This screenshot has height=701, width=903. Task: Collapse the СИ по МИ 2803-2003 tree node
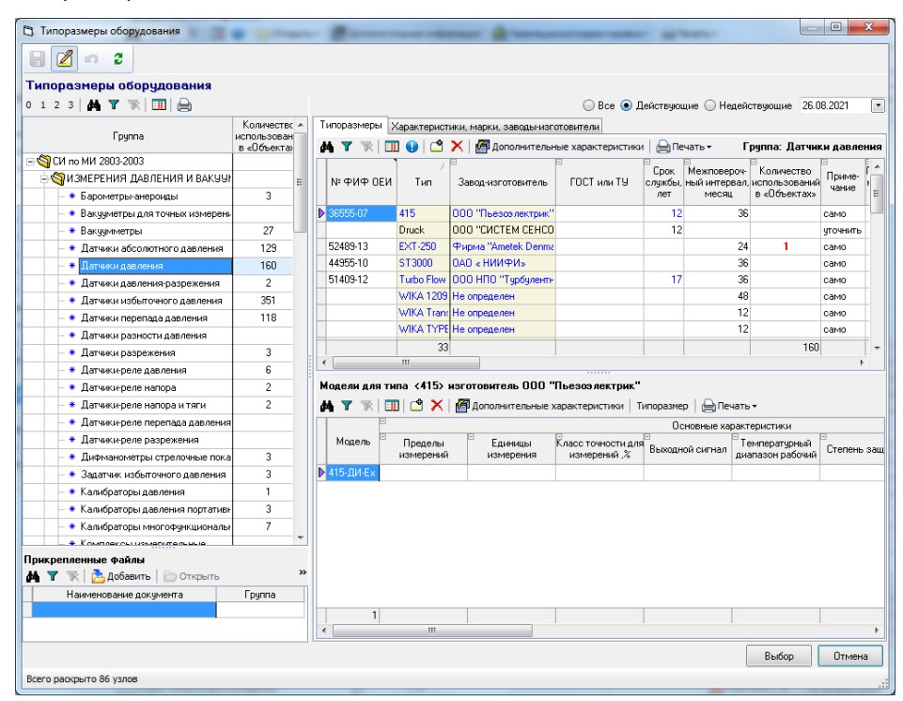point(30,162)
